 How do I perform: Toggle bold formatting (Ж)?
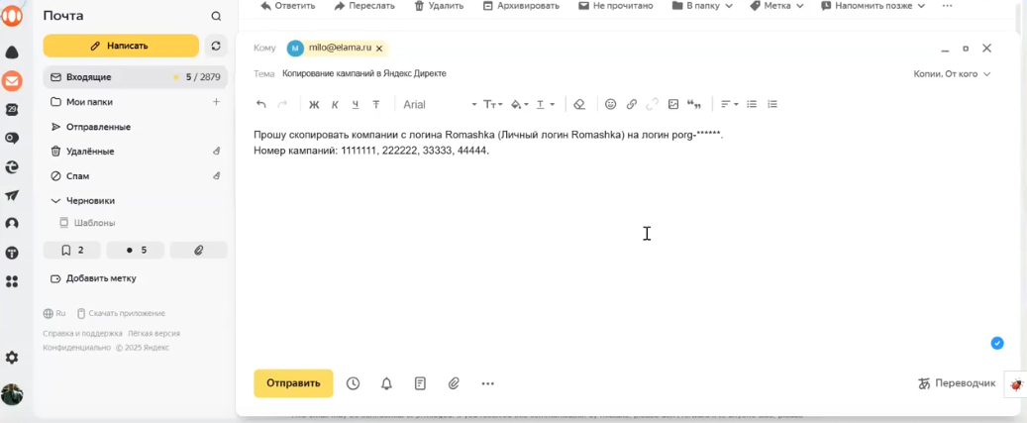coord(314,104)
